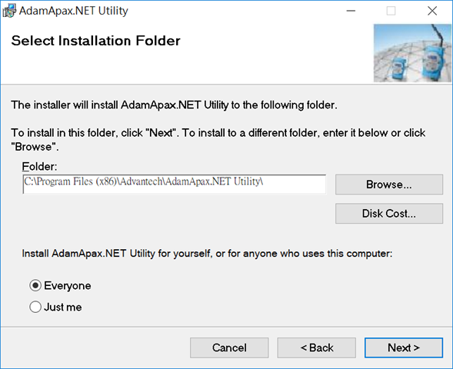Screen dimensions: 453x369
Task: Open the Browse... folder dialog
Action: pos(389,184)
